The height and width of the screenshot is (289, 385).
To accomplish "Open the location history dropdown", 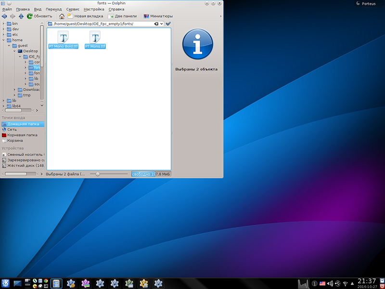I will pos(162,24).
